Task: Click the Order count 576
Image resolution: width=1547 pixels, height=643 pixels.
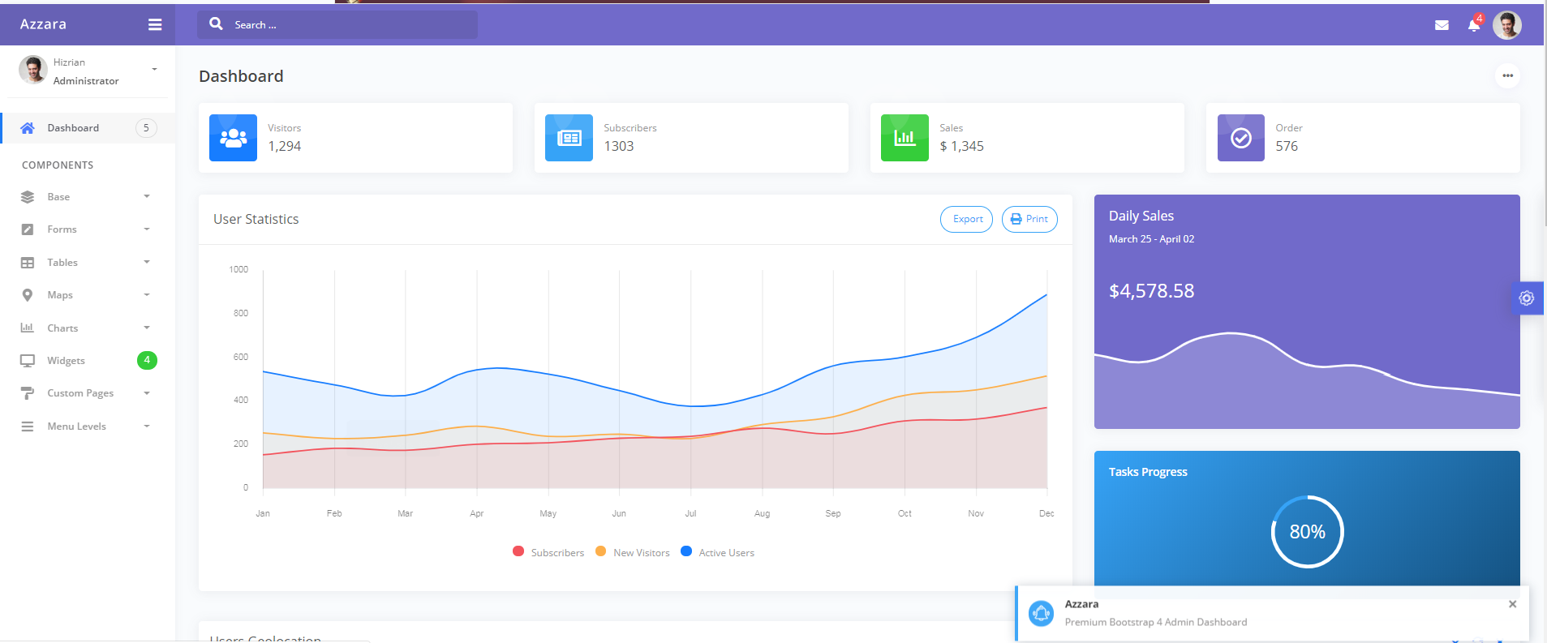Action: (1287, 147)
